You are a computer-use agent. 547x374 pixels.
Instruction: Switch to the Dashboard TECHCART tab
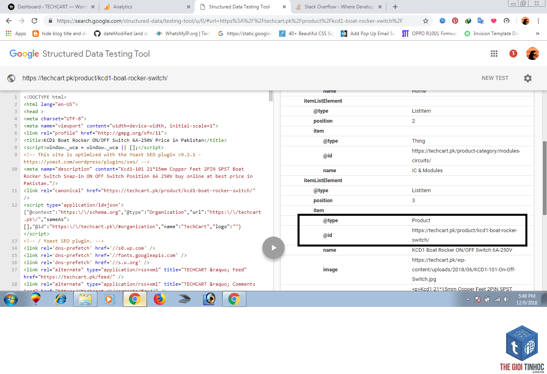[x=51, y=7]
